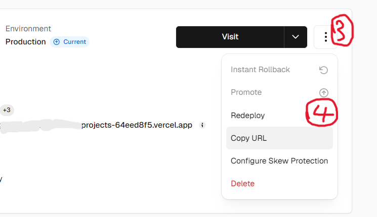Screen dimensions: 377x217
Task: Click the info icon beside the vercel.app domain
Action: click(202, 125)
